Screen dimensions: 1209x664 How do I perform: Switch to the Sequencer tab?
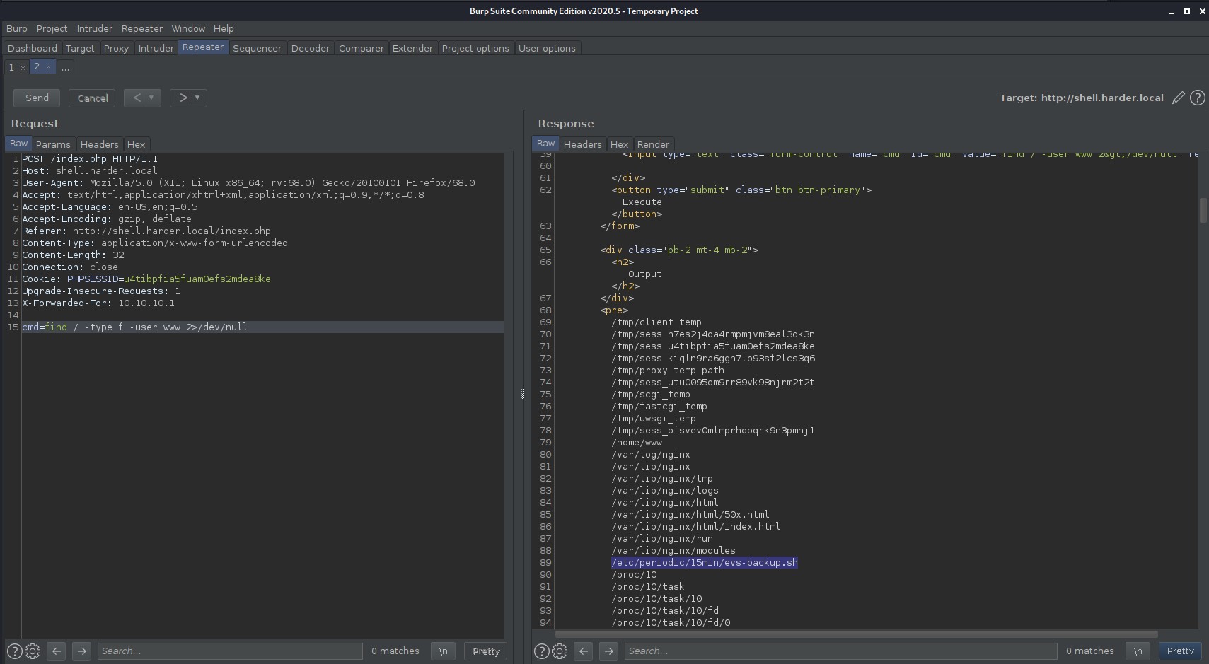pyautogui.click(x=257, y=49)
